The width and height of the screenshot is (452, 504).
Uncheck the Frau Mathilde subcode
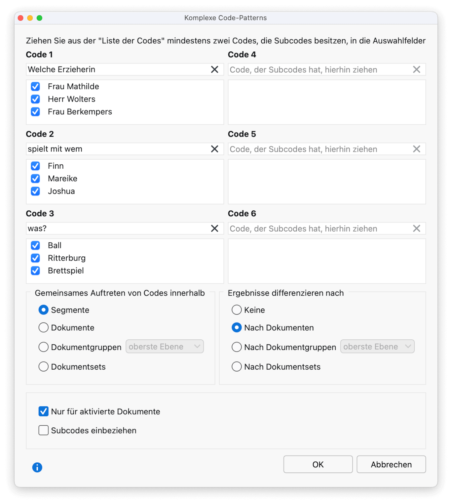(35, 87)
